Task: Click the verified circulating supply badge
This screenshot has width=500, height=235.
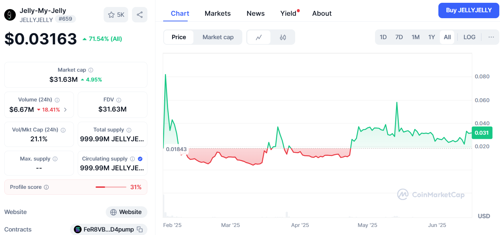Action: click(140, 159)
